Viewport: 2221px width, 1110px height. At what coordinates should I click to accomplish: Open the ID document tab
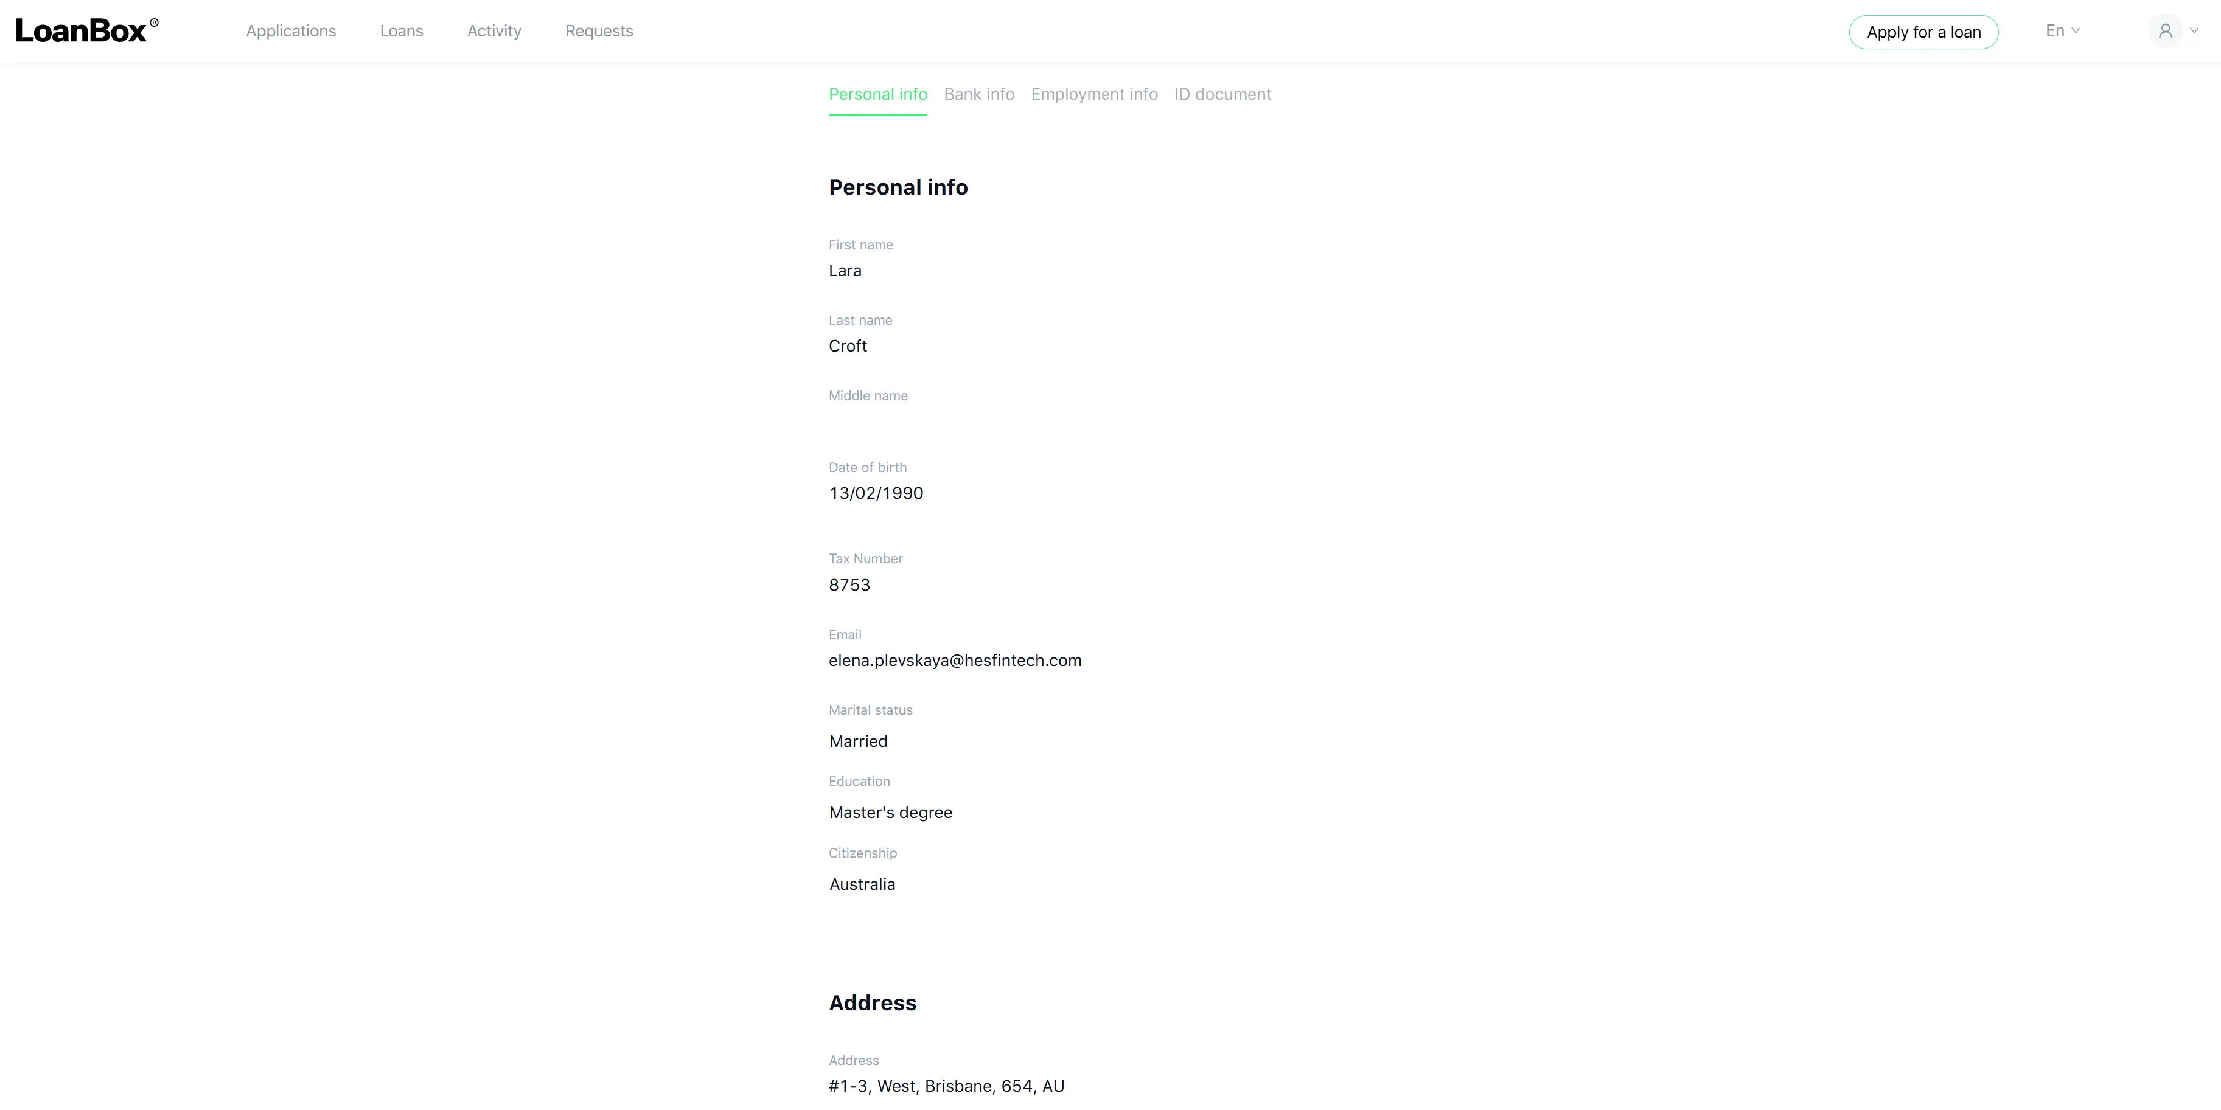[1222, 94]
